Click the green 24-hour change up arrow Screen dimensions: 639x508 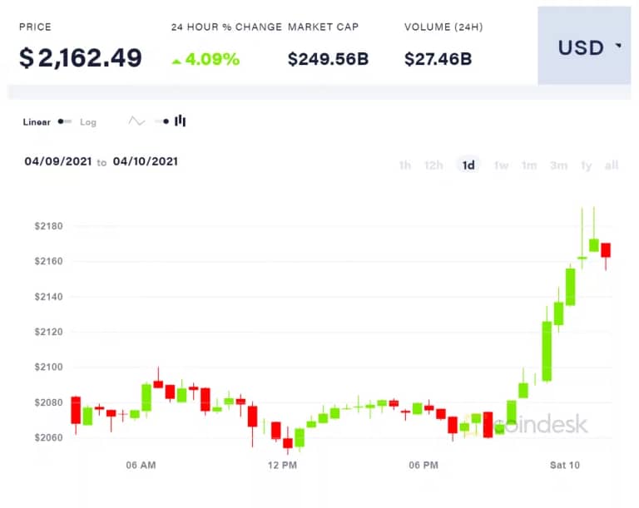click(176, 60)
